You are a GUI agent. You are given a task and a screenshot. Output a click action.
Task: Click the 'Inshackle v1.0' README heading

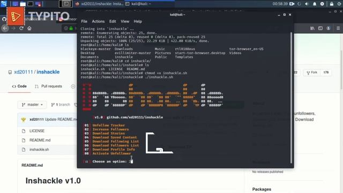[x=53, y=181]
